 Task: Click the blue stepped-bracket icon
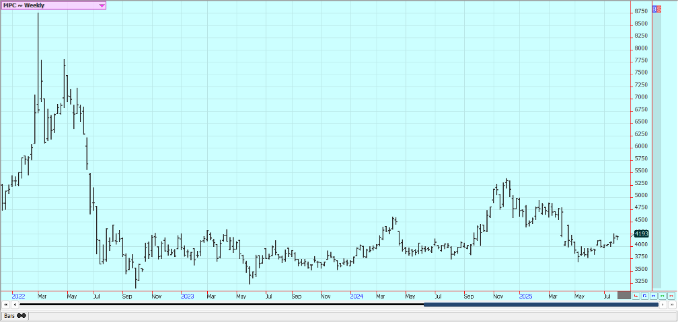click(x=644, y=296)
